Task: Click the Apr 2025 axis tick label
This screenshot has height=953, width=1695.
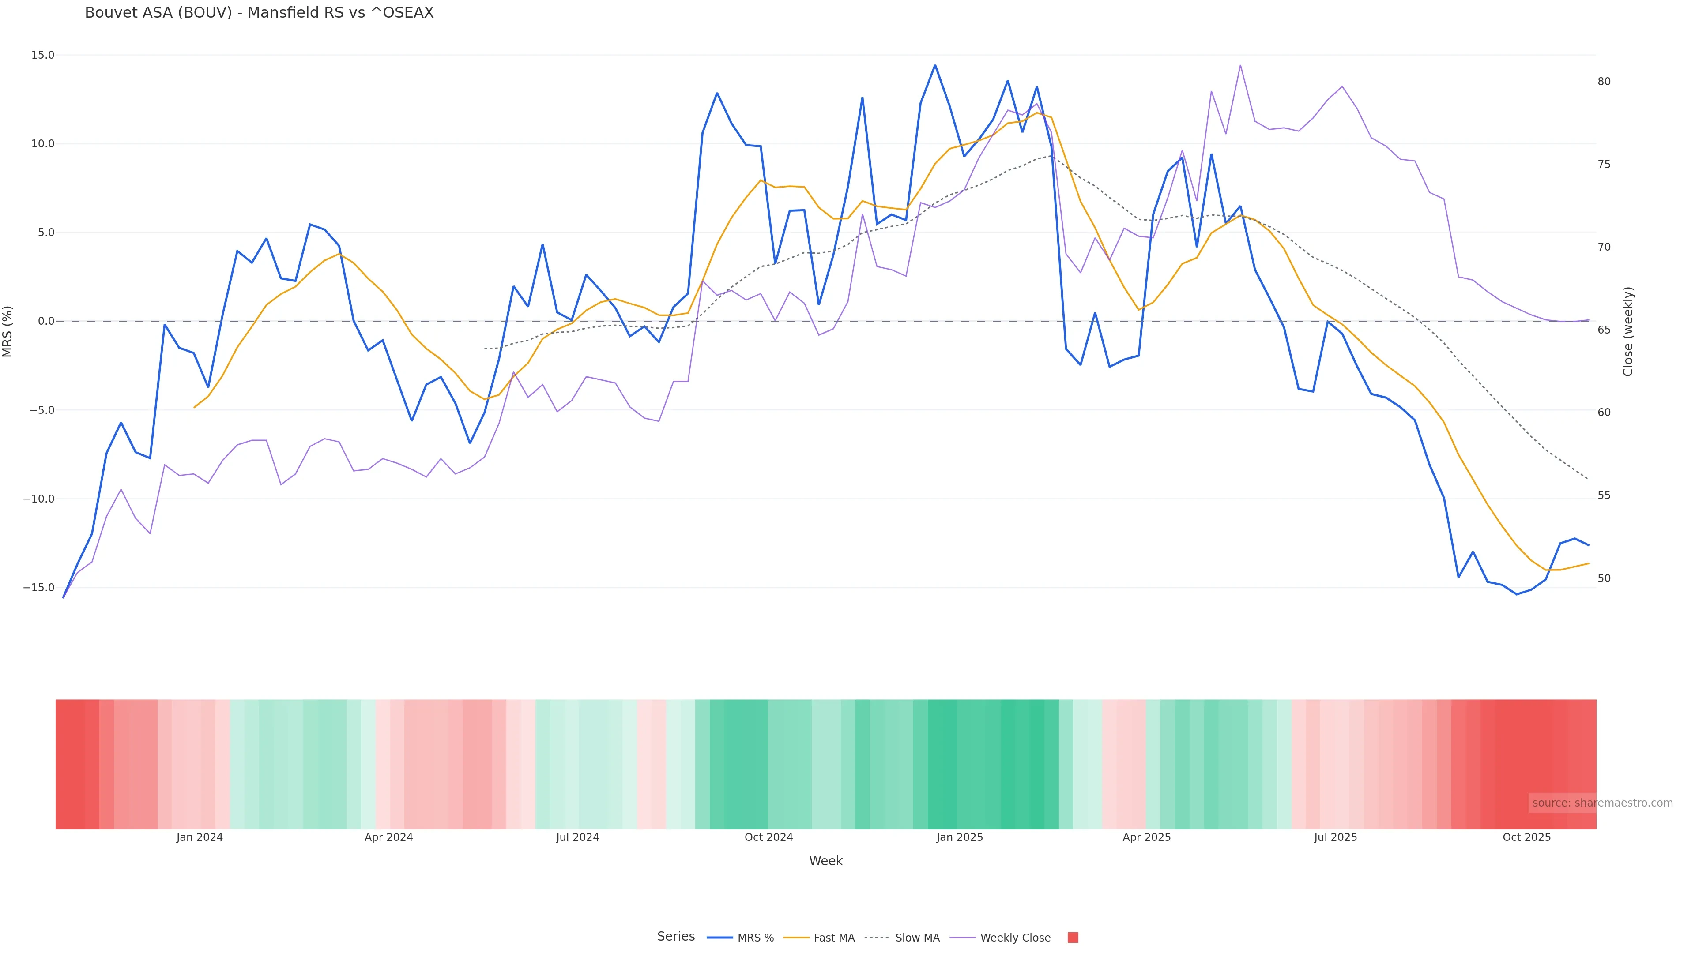Action: 1147,837
